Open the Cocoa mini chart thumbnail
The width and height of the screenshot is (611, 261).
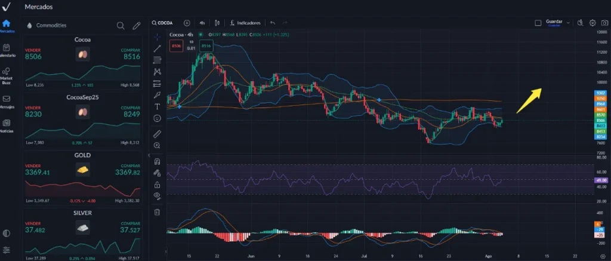point(83,72)
